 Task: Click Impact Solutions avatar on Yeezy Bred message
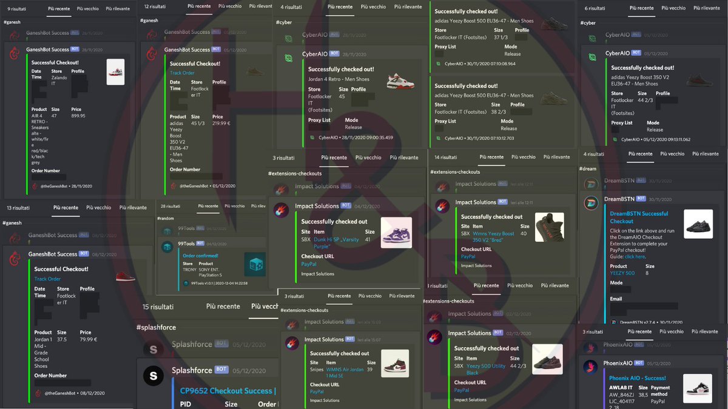443,205
